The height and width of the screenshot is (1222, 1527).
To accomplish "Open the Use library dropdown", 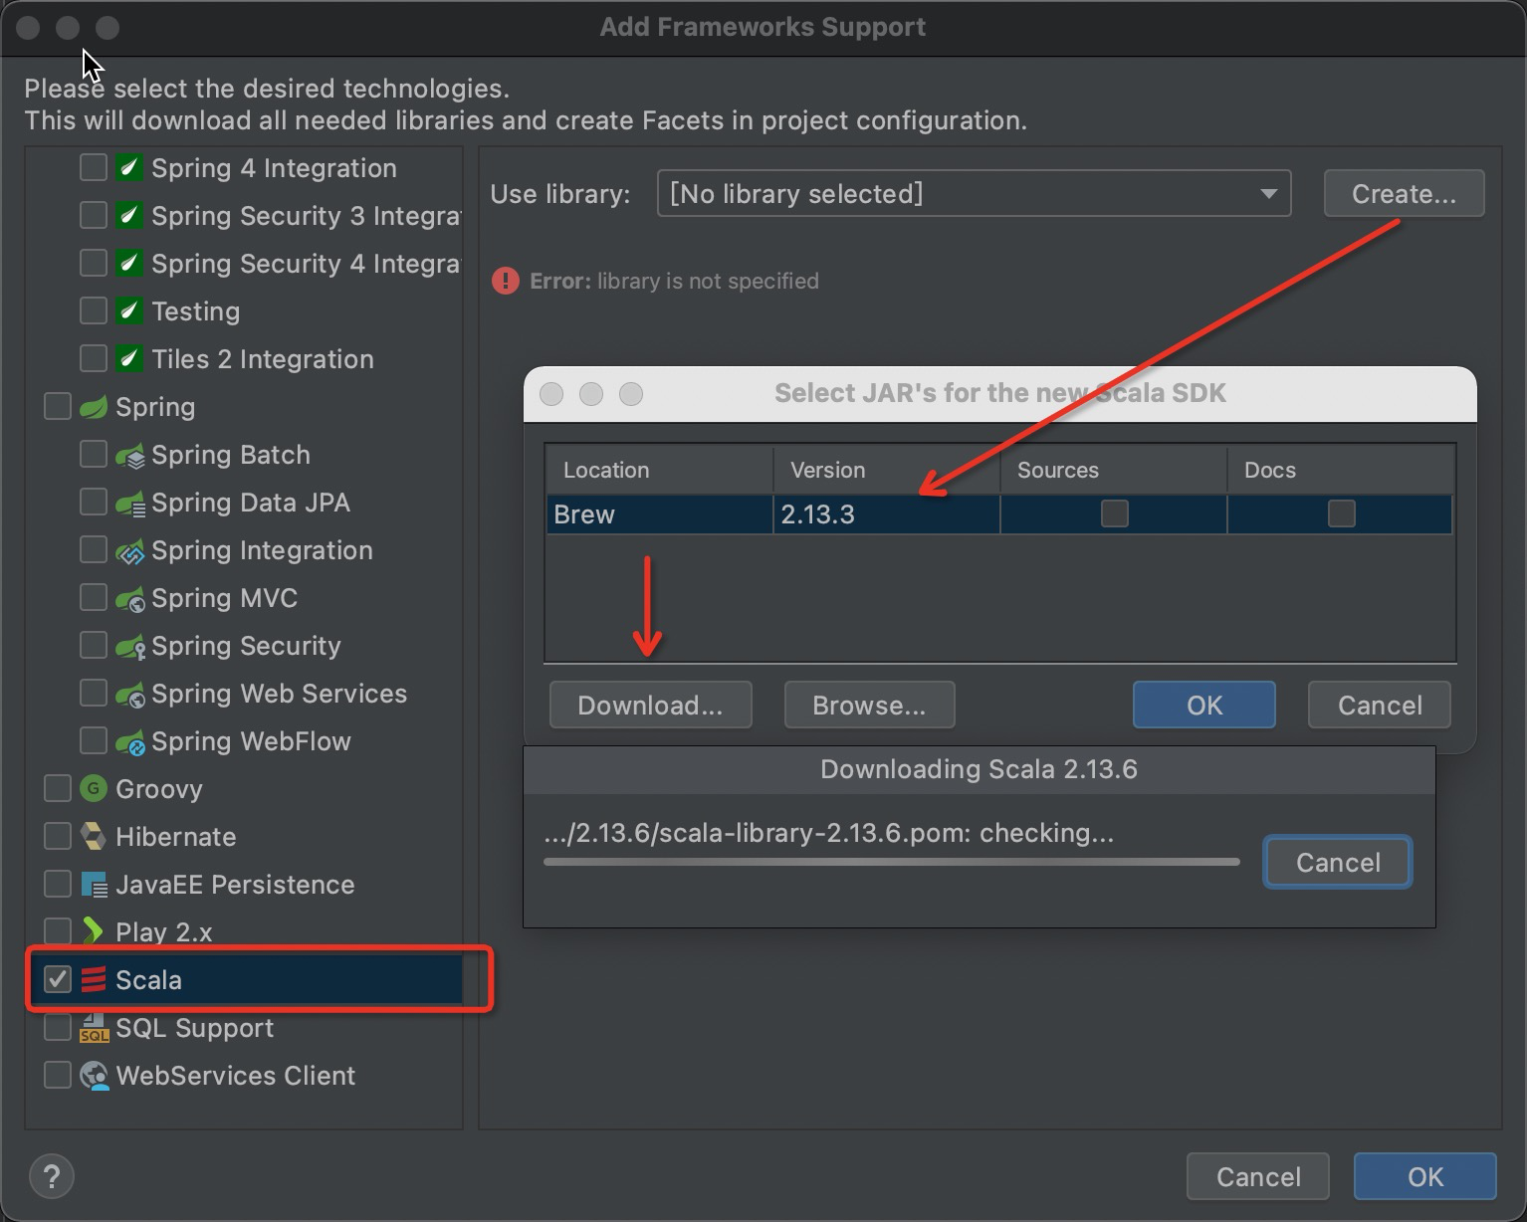I will click(974, 193).
